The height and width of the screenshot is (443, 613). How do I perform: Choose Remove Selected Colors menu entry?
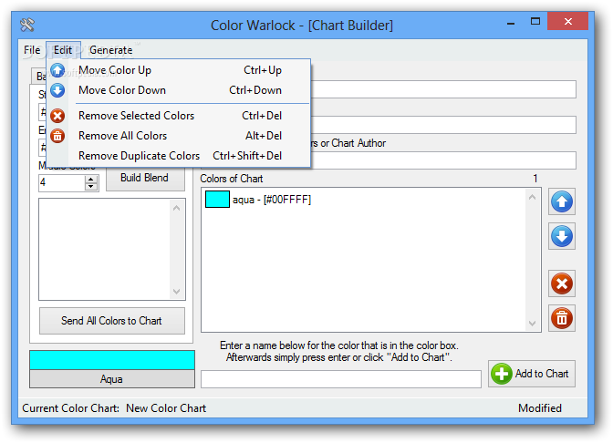pyautogui.click(x=179, y=116)
